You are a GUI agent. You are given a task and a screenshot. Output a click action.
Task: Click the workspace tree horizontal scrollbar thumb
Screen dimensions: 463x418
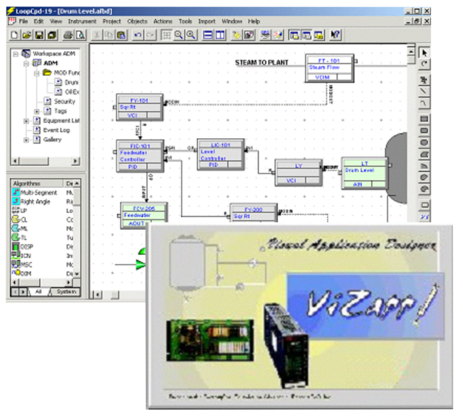click(33, 161)
